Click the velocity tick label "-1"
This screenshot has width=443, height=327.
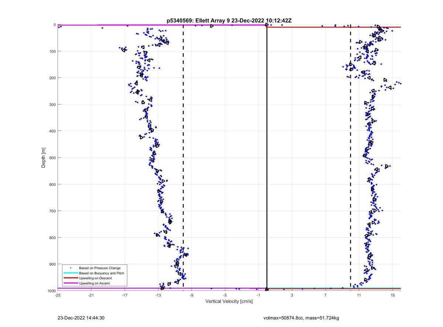258,295
